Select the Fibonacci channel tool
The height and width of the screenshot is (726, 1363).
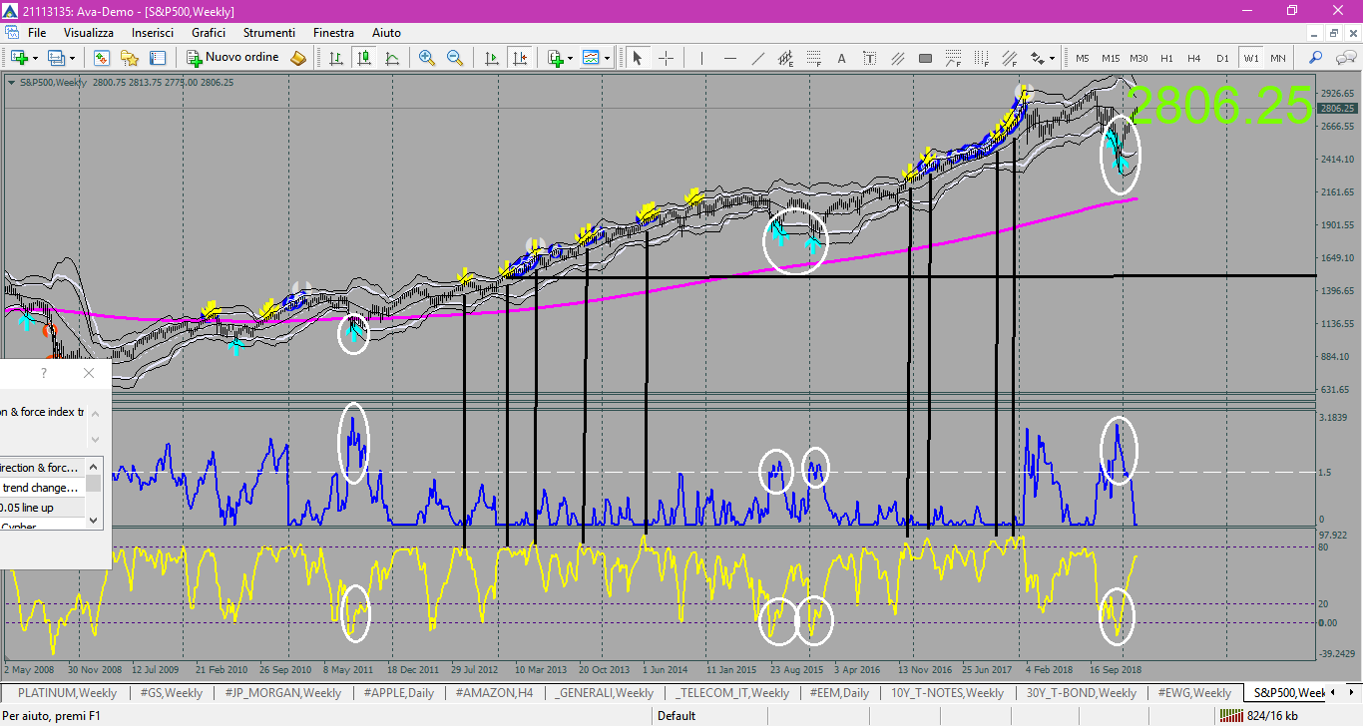(1009, 58)
